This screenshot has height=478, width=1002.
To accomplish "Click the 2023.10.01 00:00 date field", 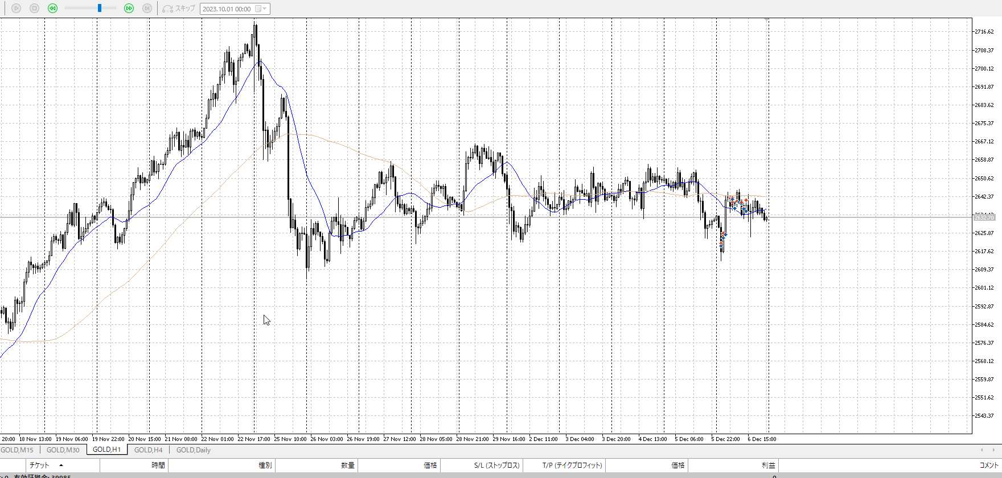I will pos(227,9).
